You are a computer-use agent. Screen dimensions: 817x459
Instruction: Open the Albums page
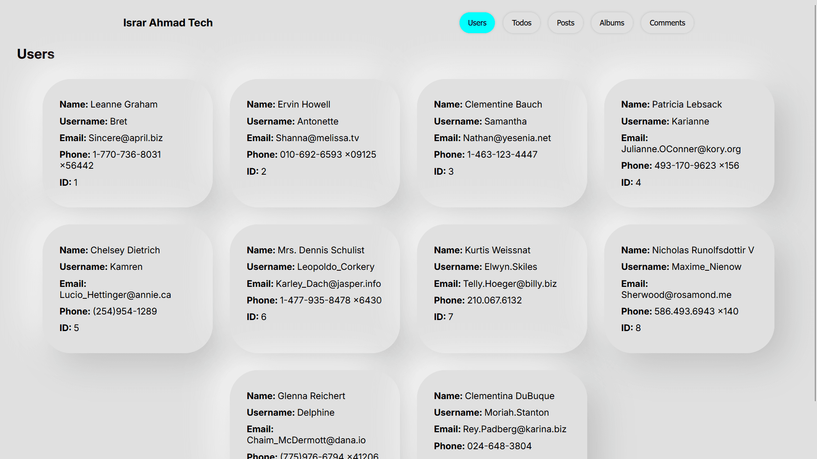(x=611, y=23)
